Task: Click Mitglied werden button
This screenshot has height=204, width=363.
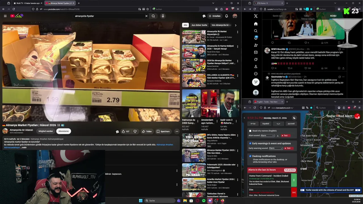Action: 46,131
